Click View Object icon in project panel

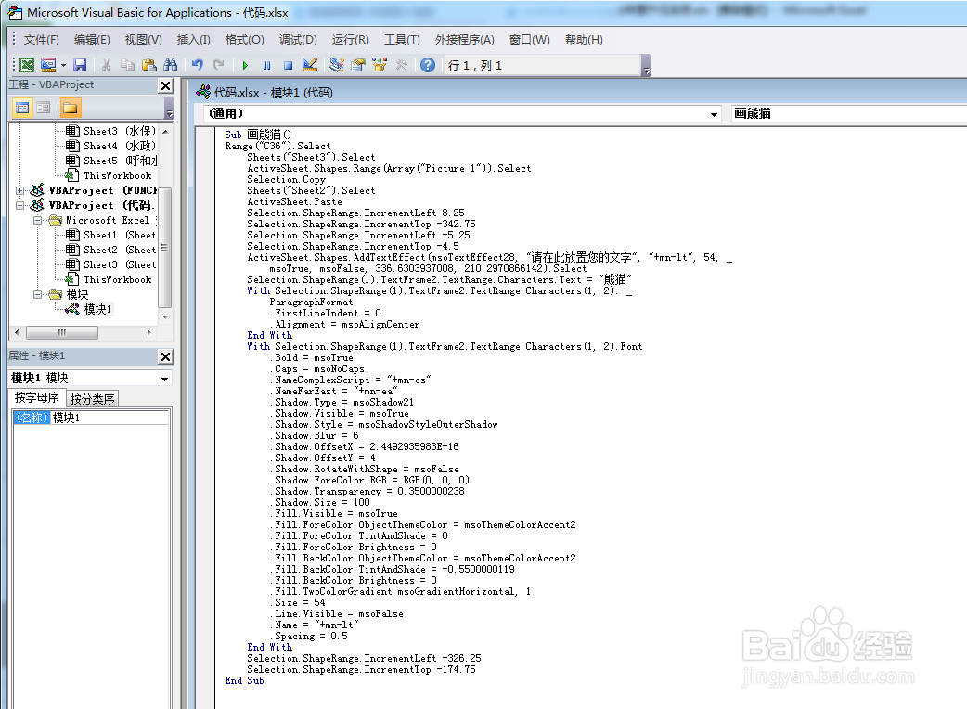point(44,108)
